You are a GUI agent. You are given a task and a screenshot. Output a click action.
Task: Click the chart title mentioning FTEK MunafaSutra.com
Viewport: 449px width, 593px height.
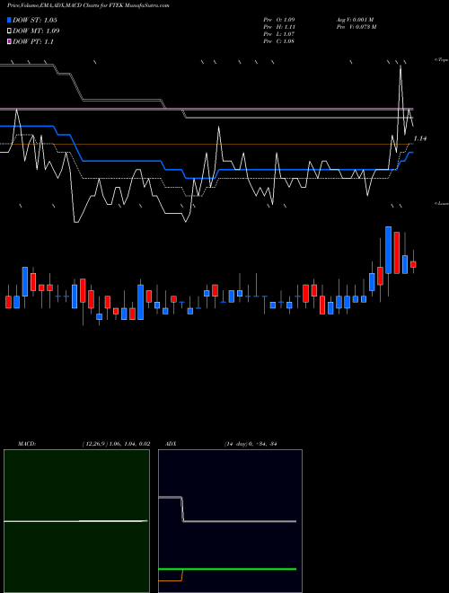(88, 5)
